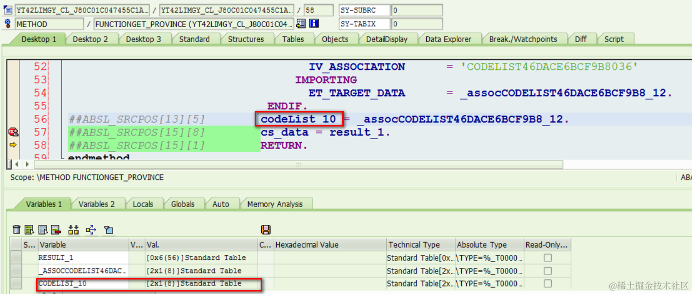This screenshot has height=294, width=692.
Task: Select the Locals tab
Action: point(143,204)
